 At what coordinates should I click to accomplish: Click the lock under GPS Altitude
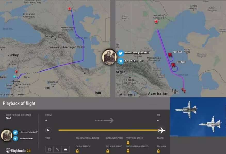[77, 151]
